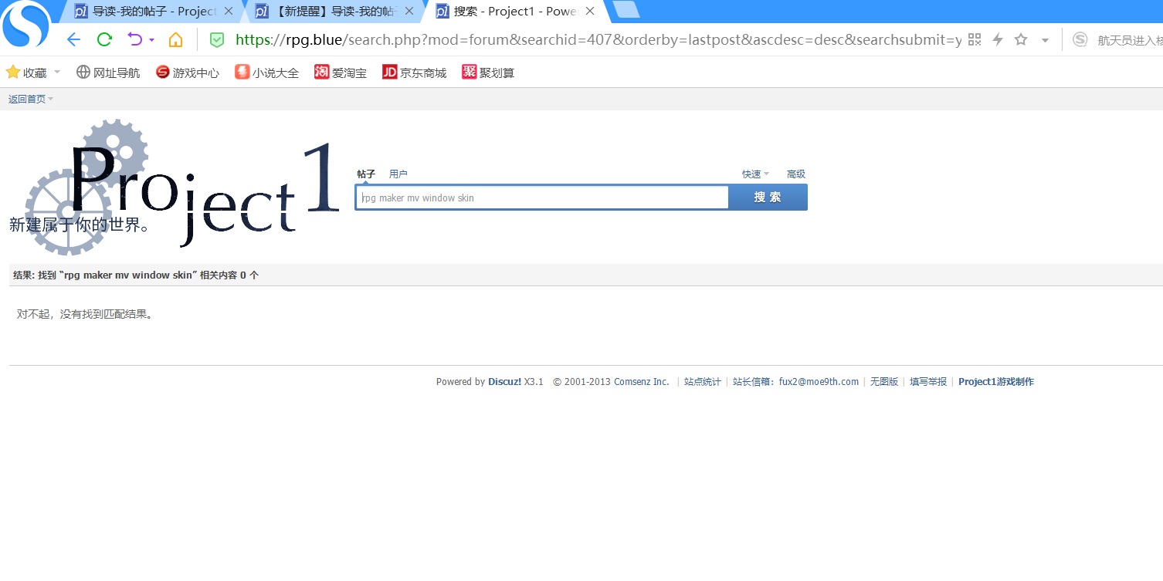The width and height of the screenshot is (1163, 581).
Task: Open the Discuz! footer link
Action: (x=504, y=382)
